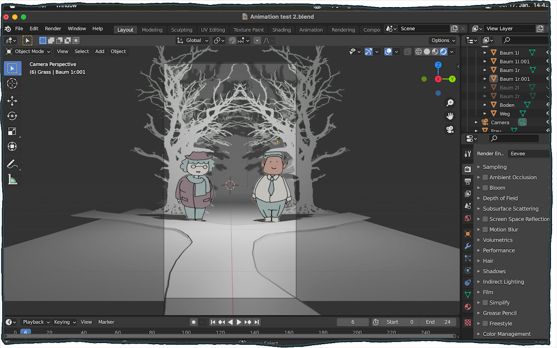Open the Object Mode dropdown
557x348 pixels.
click(x=28, y=52)
